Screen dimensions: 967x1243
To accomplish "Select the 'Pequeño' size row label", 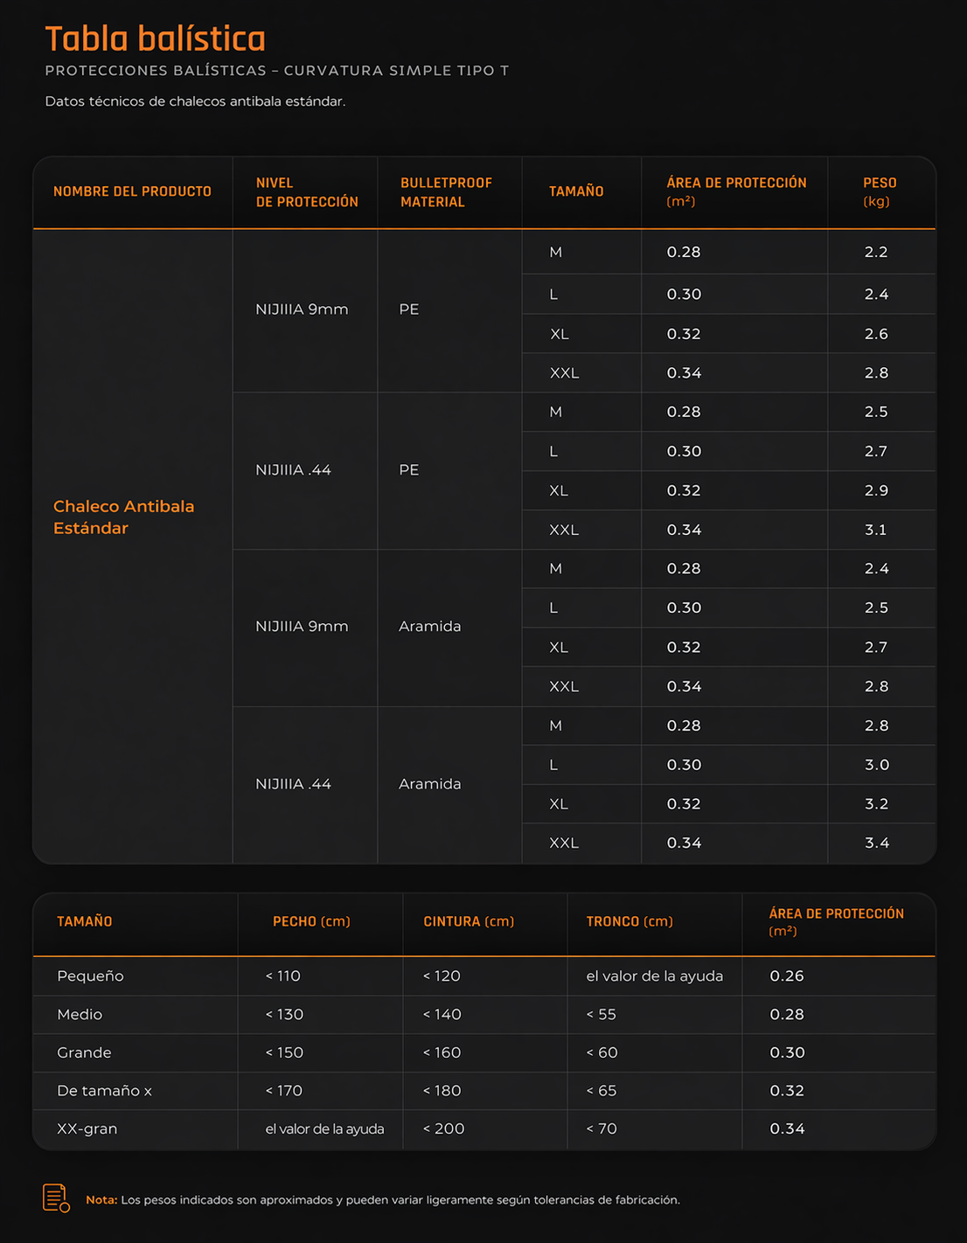I will (x=90, y=976).
